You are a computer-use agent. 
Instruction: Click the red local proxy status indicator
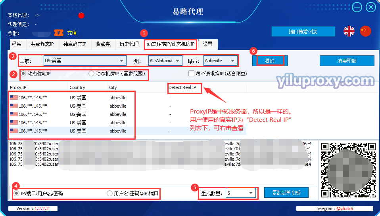[81, 15]
